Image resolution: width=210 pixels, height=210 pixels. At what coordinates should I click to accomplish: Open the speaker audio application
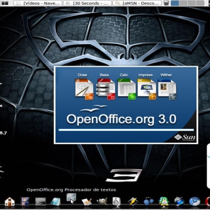coord(117,202)
